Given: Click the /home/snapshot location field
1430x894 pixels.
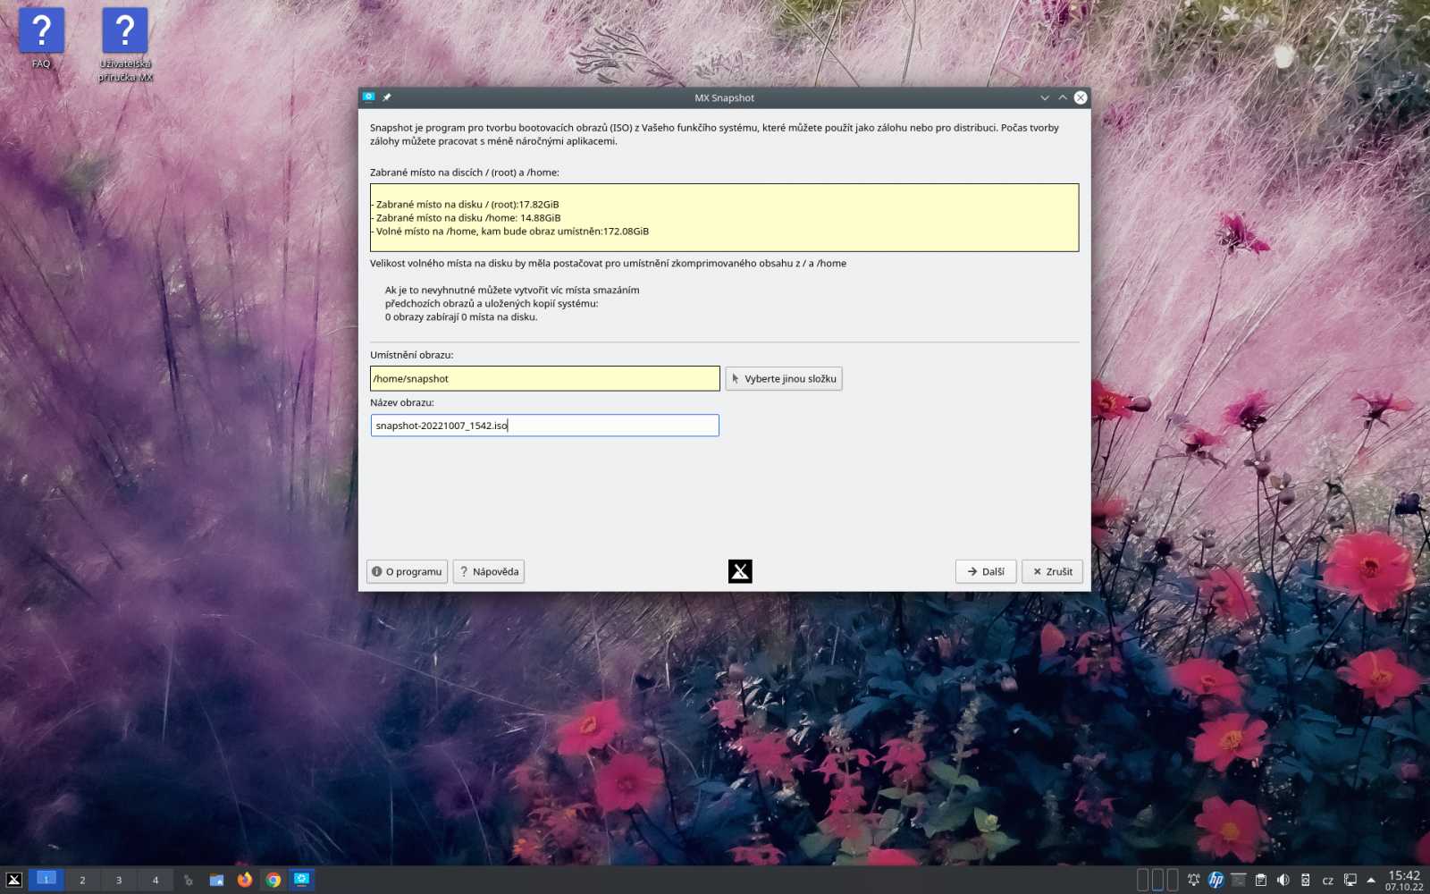Looking at the screenshot, I should coord(545,378).
